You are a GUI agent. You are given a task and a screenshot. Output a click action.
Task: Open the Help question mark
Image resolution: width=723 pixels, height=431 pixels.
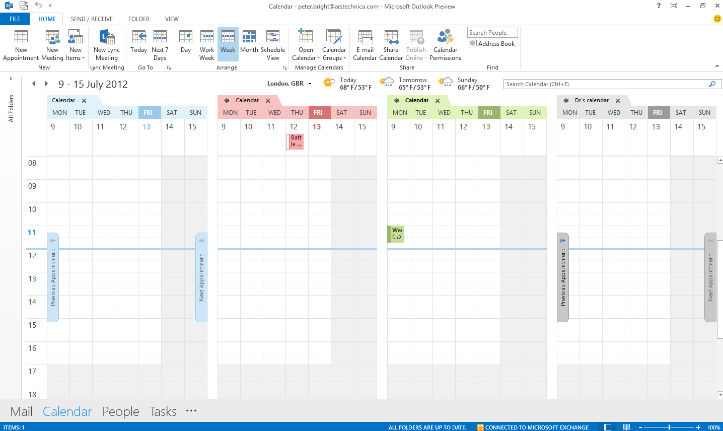click(x=659, y=6)
